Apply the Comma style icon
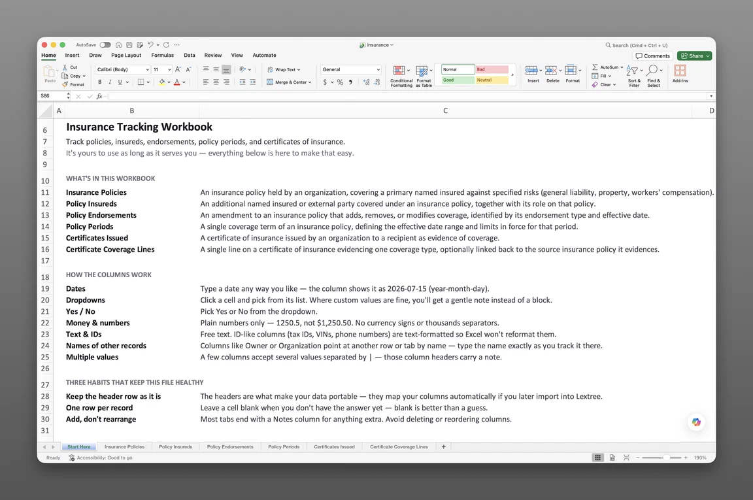 pos(350,82)
